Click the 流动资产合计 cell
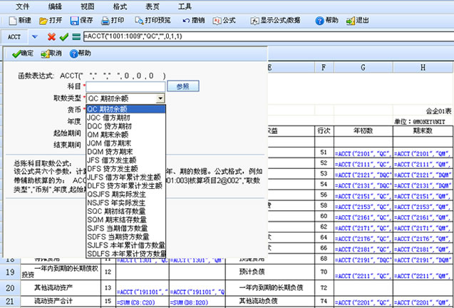 61,302
